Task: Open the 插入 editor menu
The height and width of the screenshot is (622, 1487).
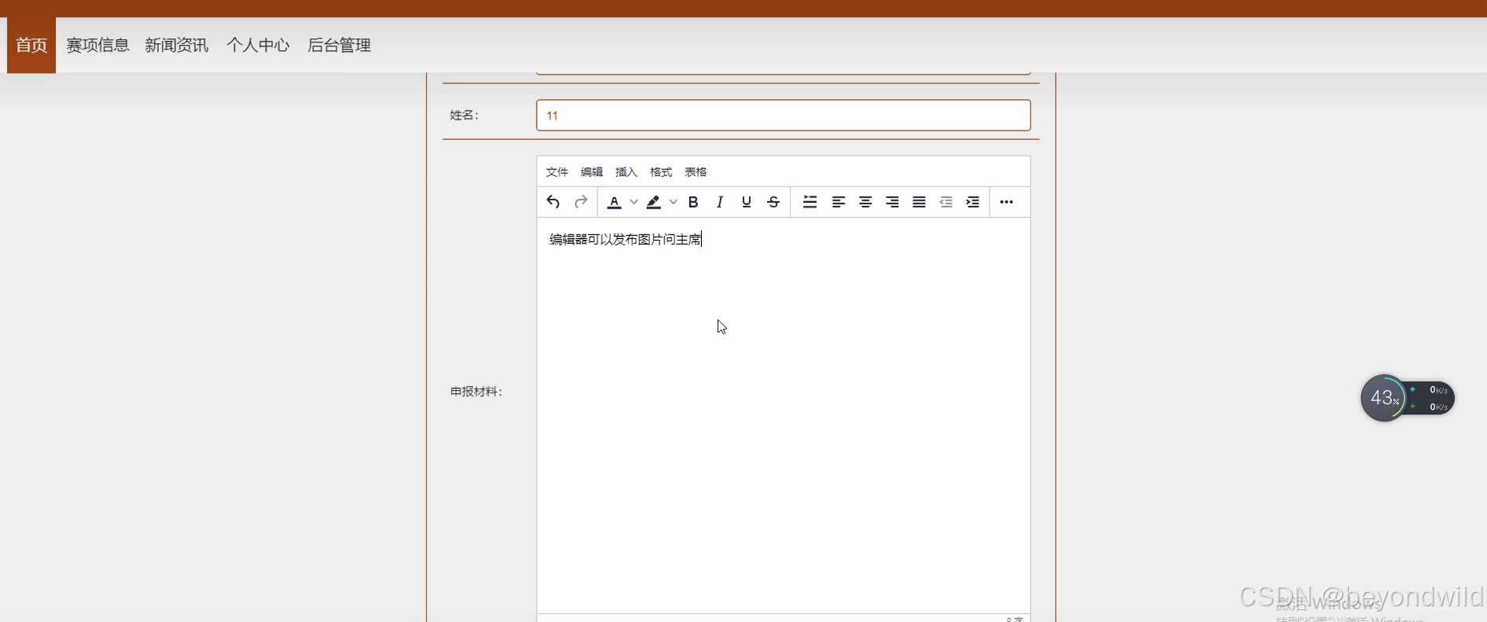Action: tap(626, 172)
